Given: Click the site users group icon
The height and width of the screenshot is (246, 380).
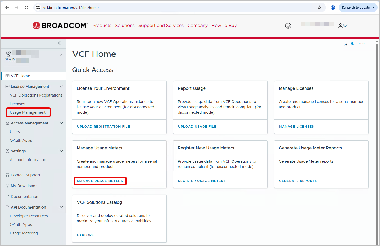Looking at the screenshot, I should click(8, 54).
